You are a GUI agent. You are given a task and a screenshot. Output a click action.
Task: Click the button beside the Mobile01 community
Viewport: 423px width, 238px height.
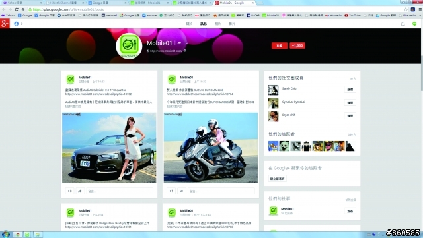[350, 211]
